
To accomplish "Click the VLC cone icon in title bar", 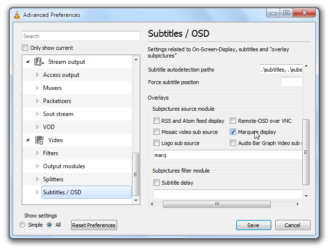I will (17, 15).
